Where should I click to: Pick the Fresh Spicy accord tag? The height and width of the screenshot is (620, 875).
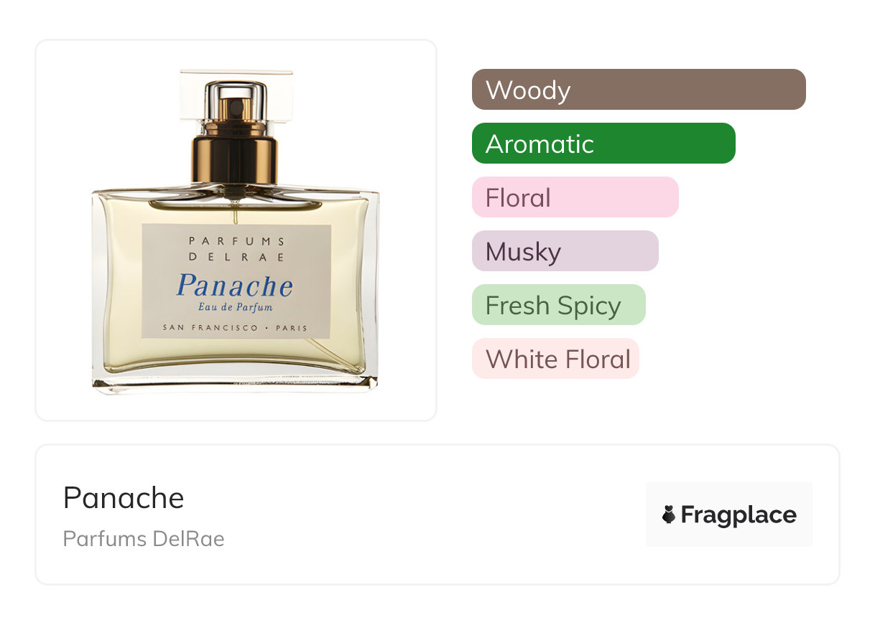tap(559, 305)
